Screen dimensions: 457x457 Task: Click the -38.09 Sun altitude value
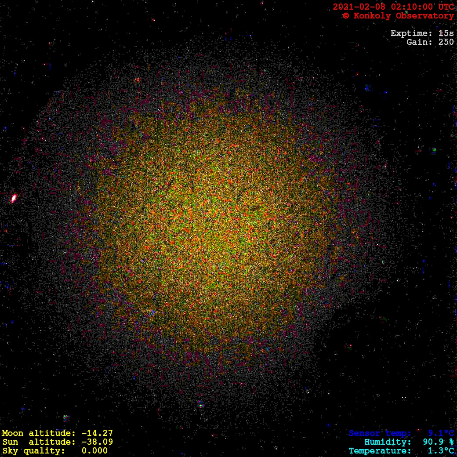[97, 442]
